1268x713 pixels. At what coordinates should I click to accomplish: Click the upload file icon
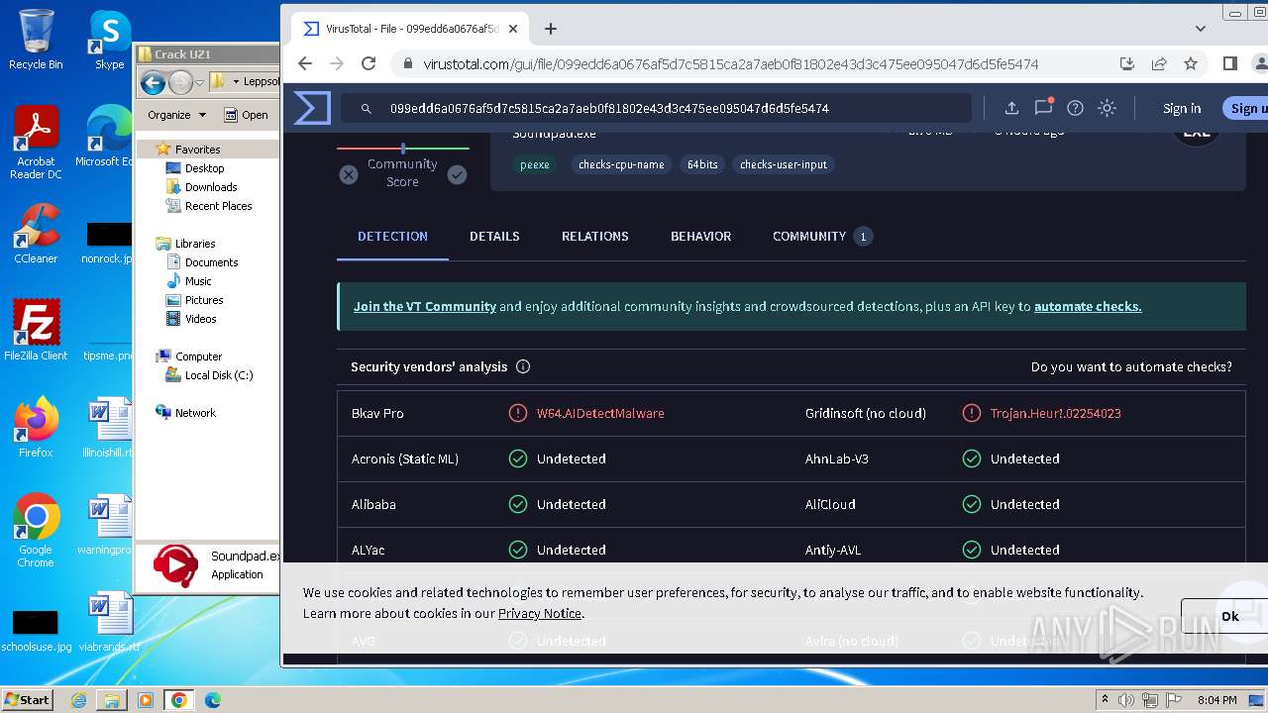[1011, 108]
